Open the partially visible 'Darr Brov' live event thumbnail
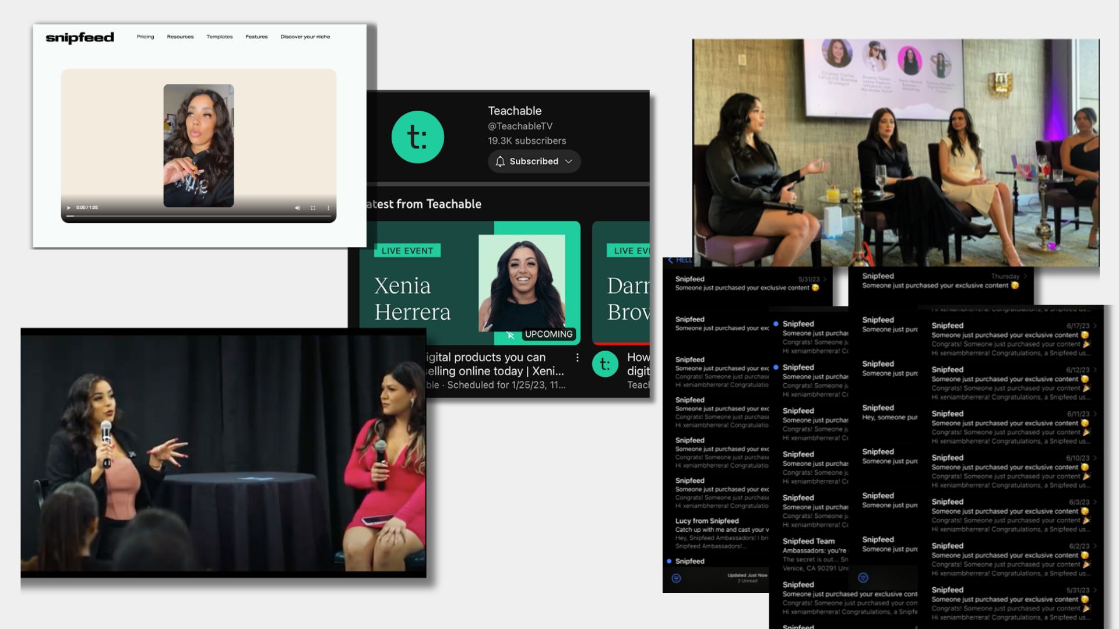The image size is (1119, 629). 621,283
